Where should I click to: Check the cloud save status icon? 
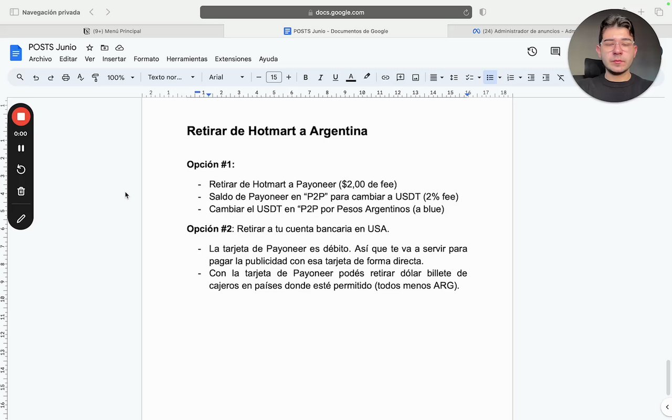[120, 48]
